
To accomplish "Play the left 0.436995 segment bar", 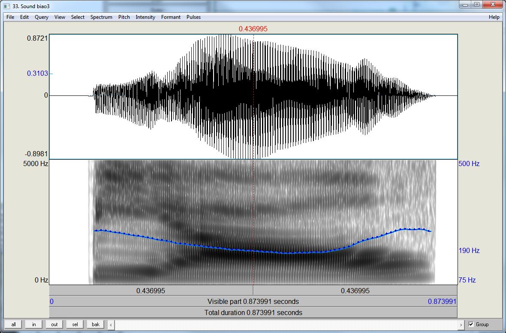I will [x=151, y=291].
